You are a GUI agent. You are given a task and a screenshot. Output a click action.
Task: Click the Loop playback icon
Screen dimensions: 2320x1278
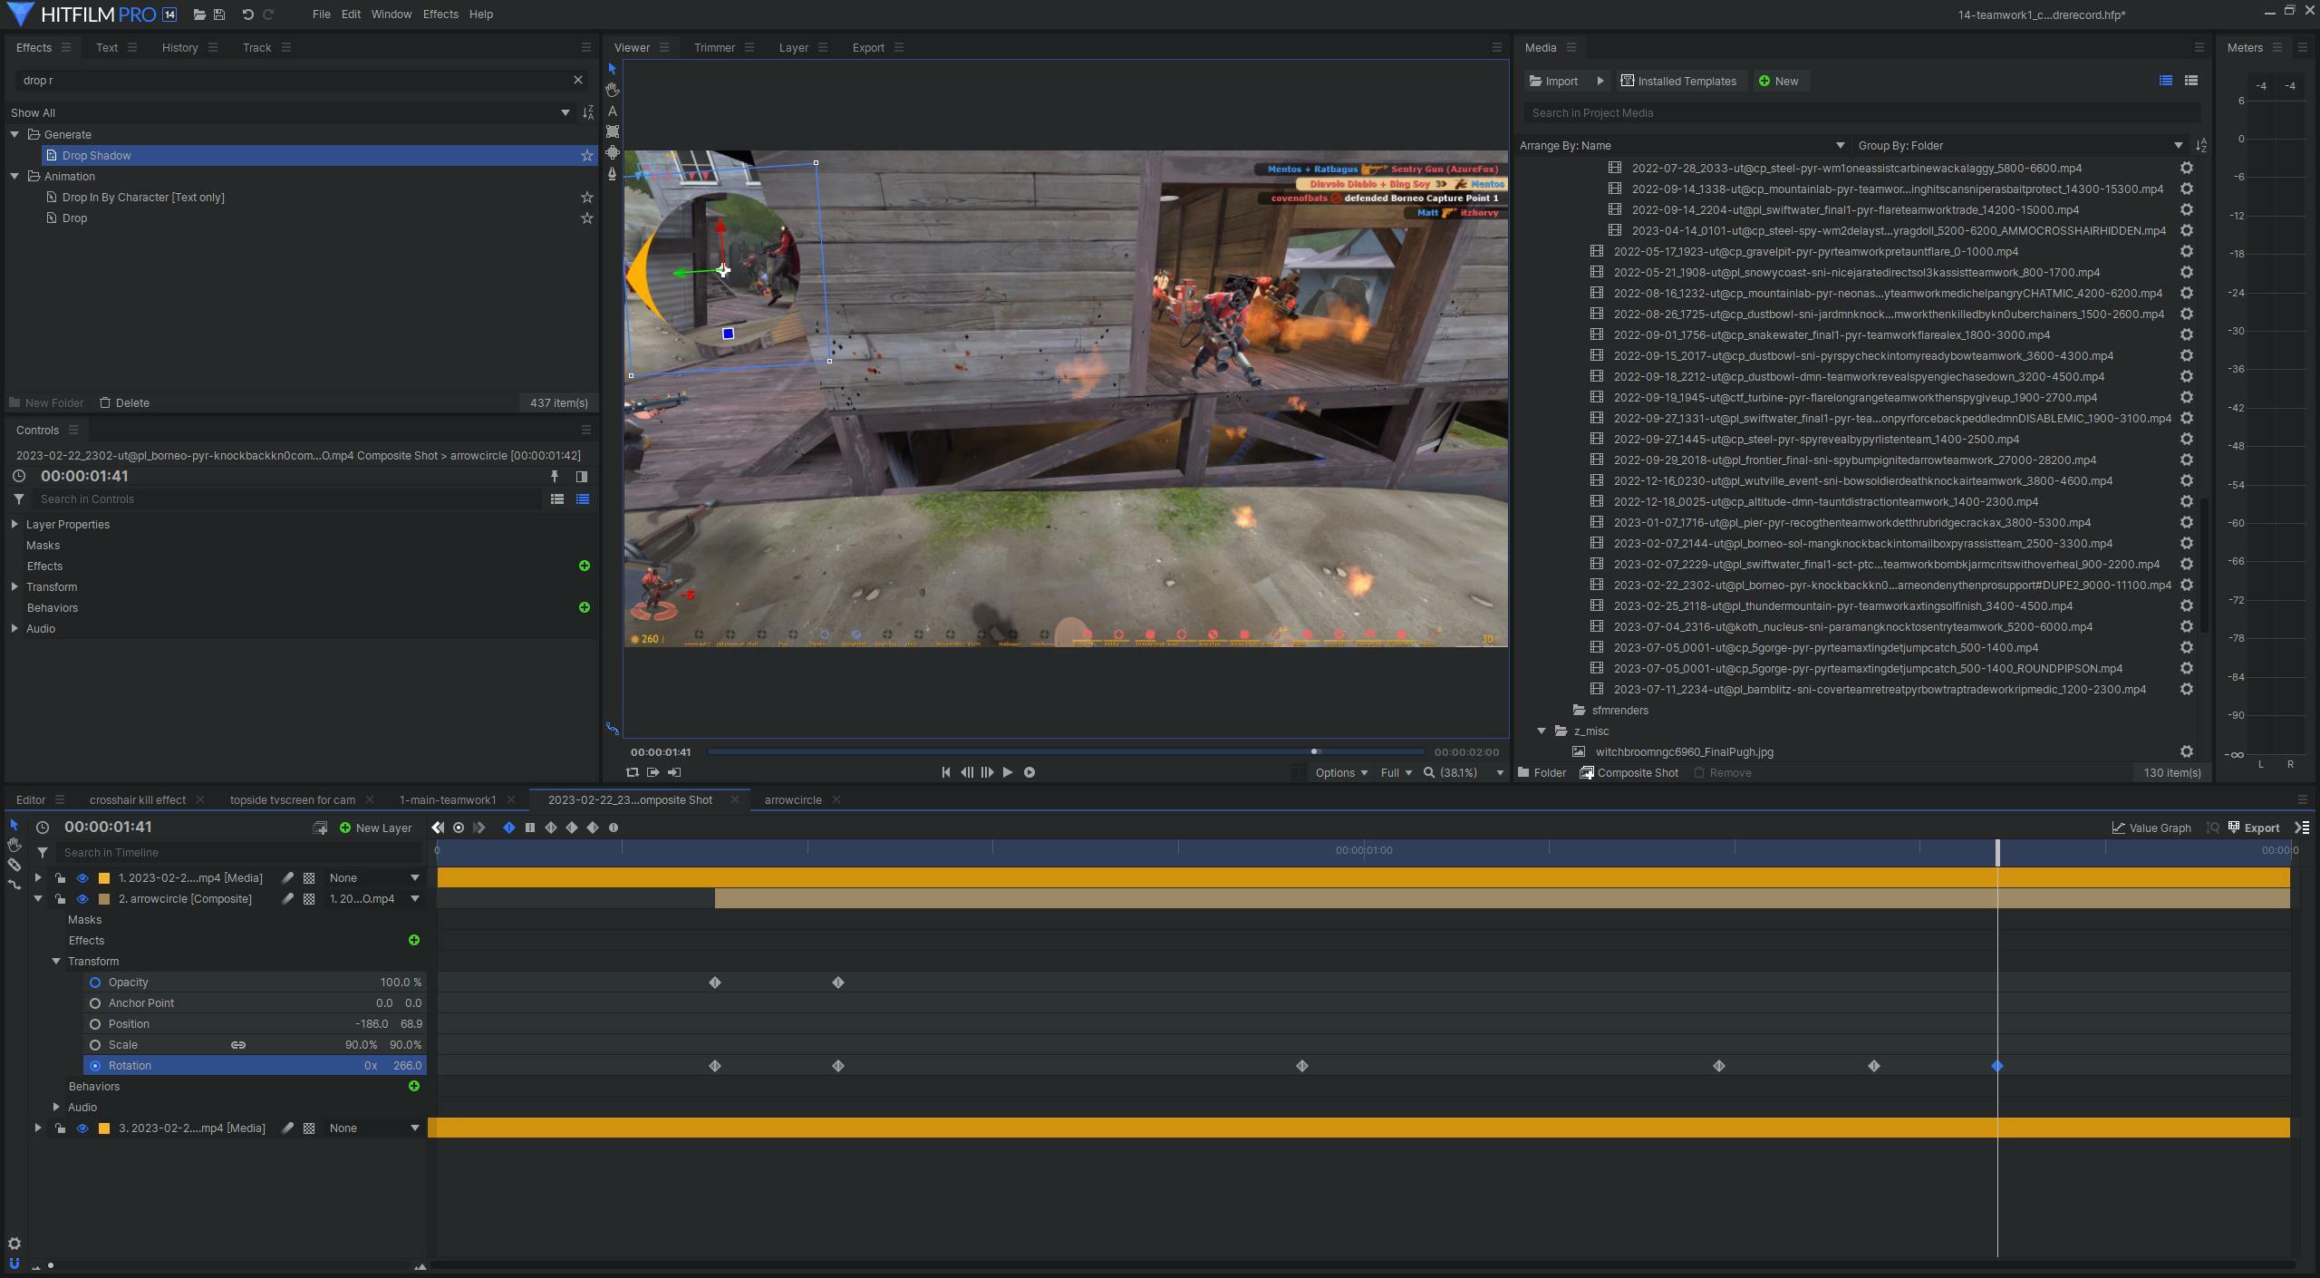(632, 772)
